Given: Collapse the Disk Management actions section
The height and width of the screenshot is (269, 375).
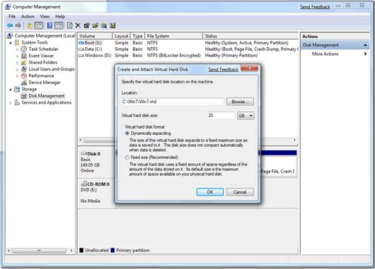Looking at the screenshot, I should pos(365,45).
